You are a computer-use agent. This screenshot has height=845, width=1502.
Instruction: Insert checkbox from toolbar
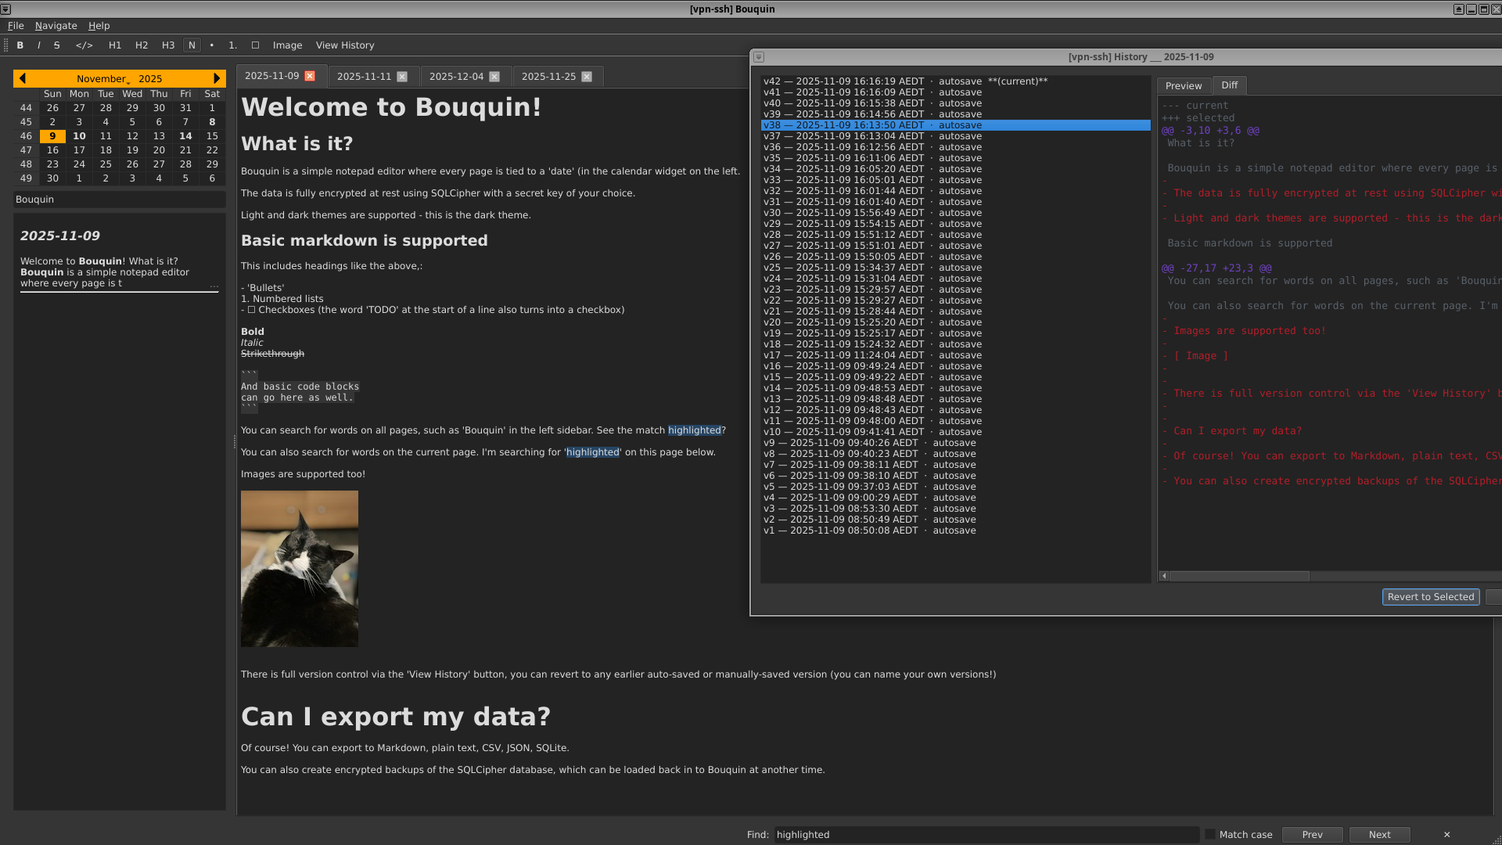coord(255,45)
